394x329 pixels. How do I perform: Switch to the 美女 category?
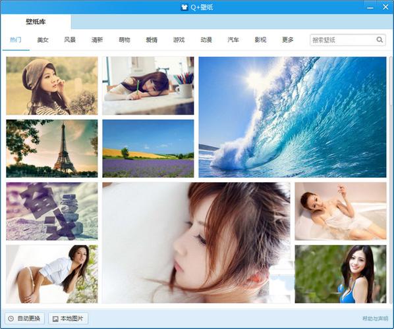(42, 39)
